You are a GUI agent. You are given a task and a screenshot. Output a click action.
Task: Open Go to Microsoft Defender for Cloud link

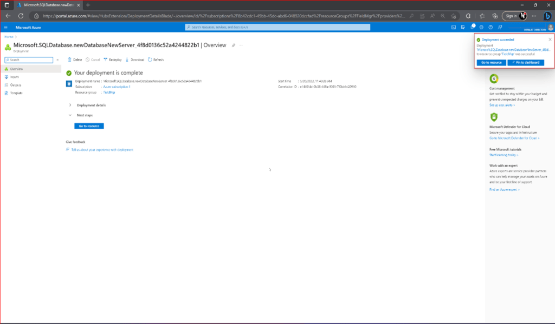[x=514, y=138]
